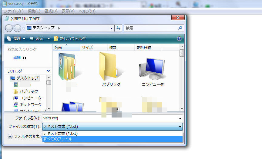Open the ファイル名 dropdown arrow
Viewport: 262px width, 159px height.
pyautogui.click(x=180, y=118)
